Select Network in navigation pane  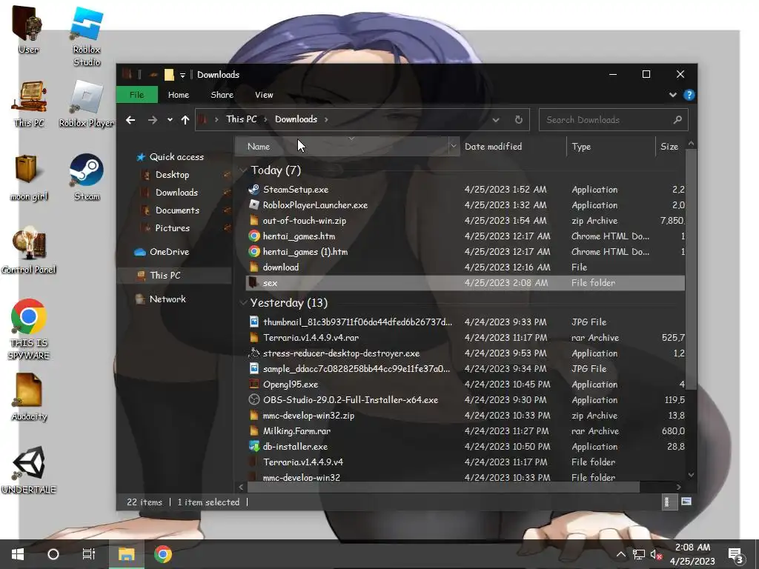click(168, 299)
